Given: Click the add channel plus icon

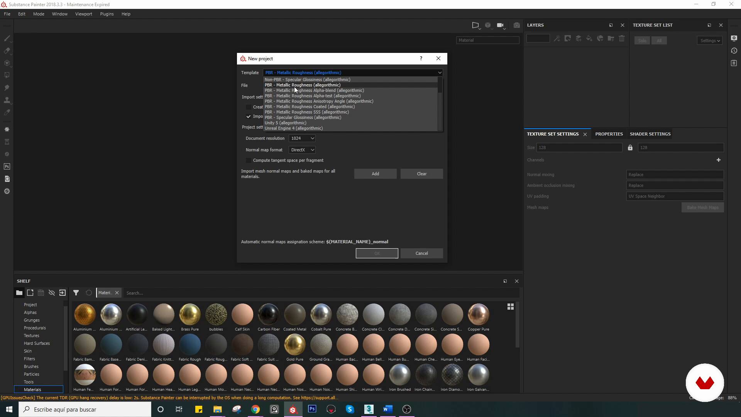Looking at the screenshot, I should pyautogui.click(x=718, y=160).
